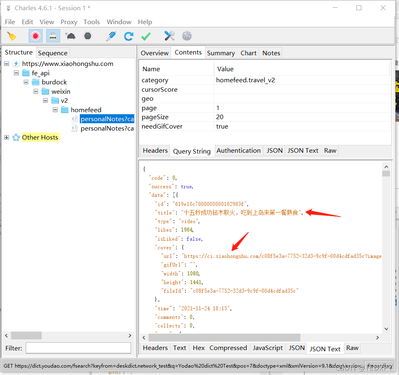Screen dimensions: 399x375
Task: Click the v2 folder icon
Action: tap(55, 101)
